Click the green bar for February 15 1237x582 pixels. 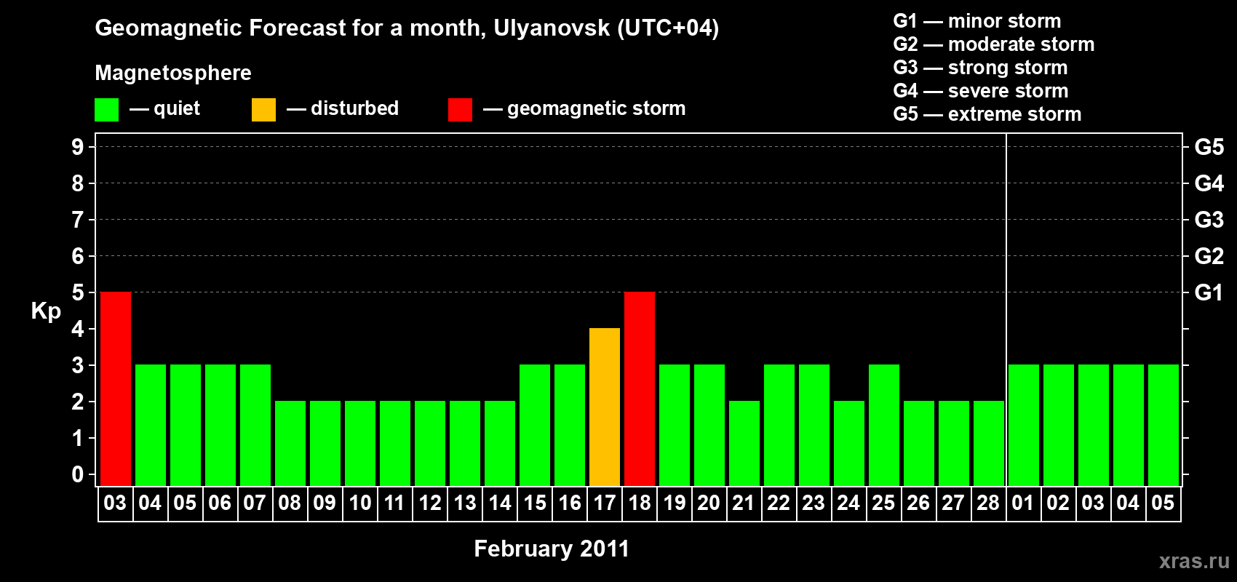(535, 425)
